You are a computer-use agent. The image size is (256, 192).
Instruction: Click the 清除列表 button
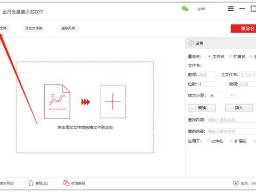point(68,28)
